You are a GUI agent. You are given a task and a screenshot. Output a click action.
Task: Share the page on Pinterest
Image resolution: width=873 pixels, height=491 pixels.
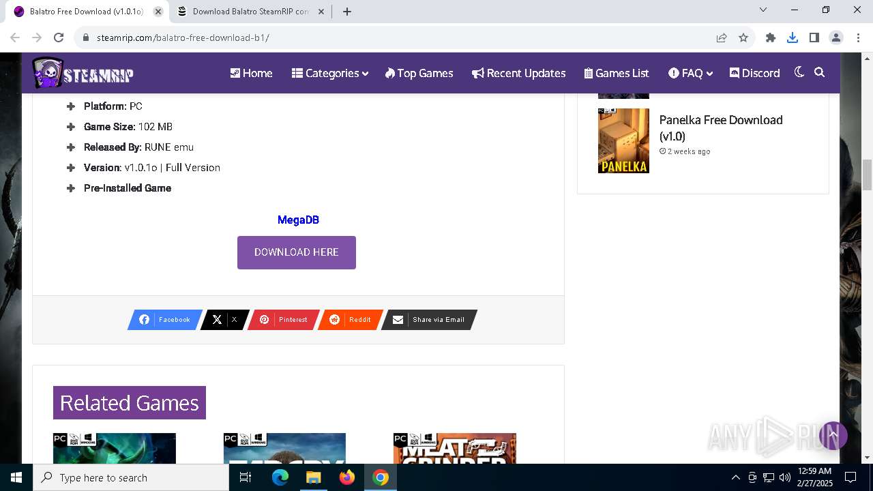(x=283, y=320)
